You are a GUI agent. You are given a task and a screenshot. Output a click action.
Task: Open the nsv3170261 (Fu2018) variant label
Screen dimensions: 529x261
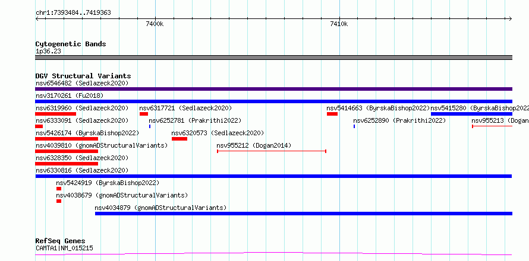(x=70, y=96)
